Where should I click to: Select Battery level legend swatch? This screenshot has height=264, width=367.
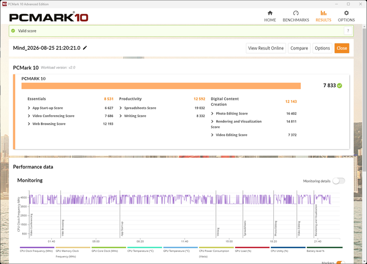tap(324, 247)
